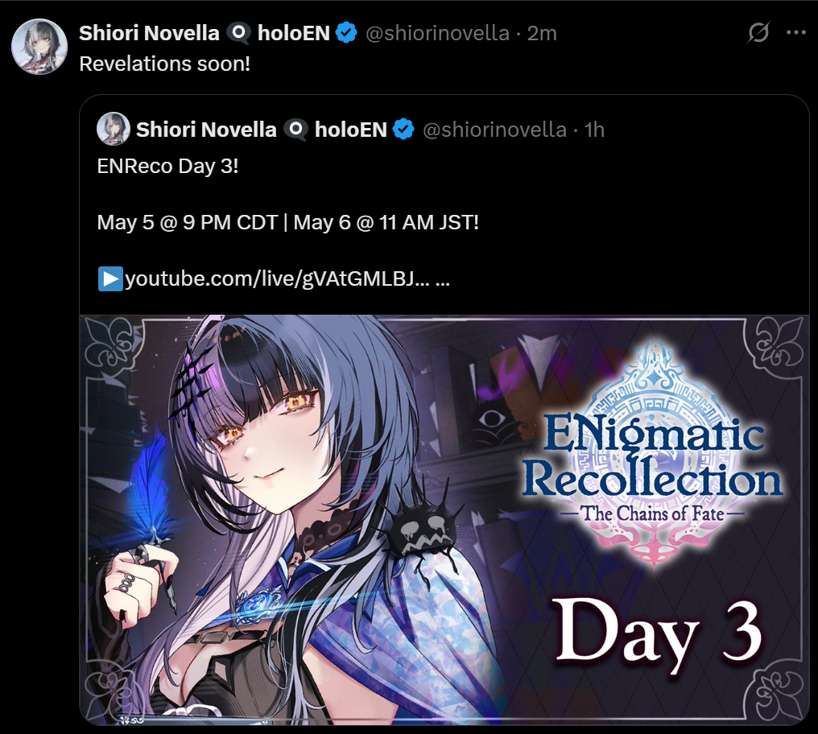Click the holoEN label on main post
Screen dimensions: 818x734
(x=294, y=33)
